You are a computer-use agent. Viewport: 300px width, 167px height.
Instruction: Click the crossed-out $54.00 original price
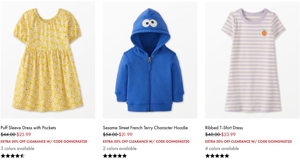tap(110, 135)
